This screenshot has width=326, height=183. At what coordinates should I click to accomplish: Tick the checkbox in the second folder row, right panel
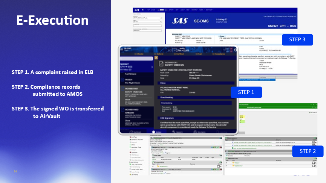coord(314,166)
